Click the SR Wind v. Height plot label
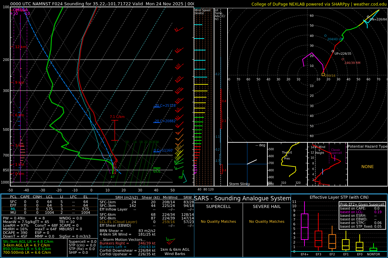Image resolution: width=388 pixels, height=258 pixels. tap(320, 150)
